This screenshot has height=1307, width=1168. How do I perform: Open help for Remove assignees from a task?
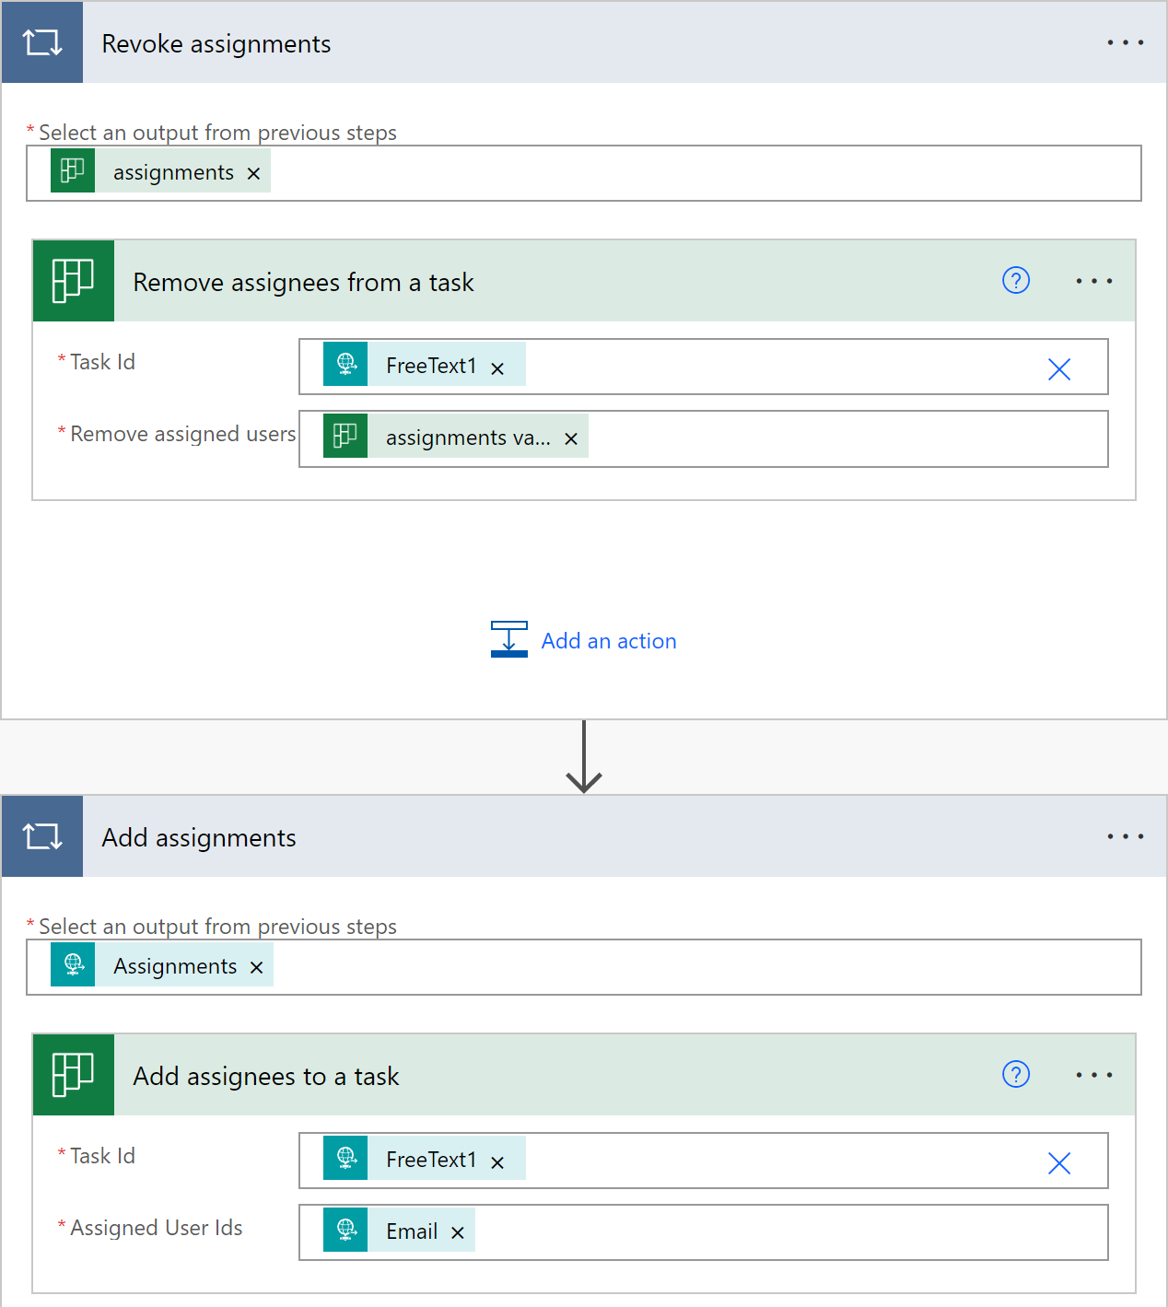1015,281
